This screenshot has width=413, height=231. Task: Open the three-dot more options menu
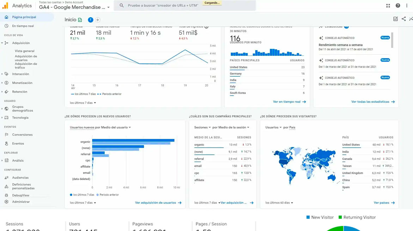point(407,6)
